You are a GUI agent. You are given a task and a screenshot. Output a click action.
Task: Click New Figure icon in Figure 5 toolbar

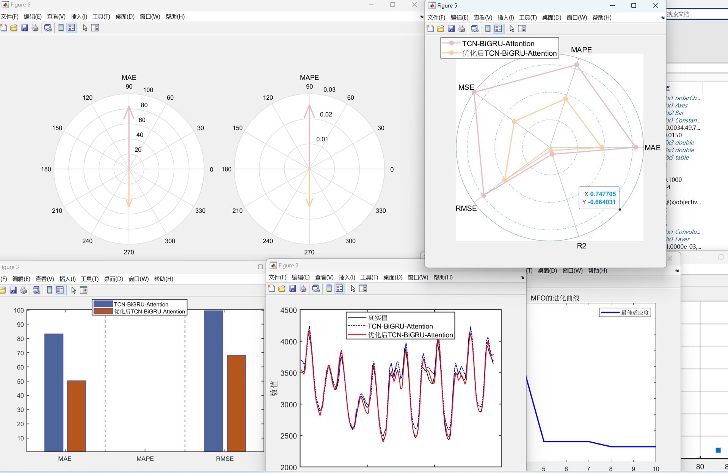click(430, 28)
